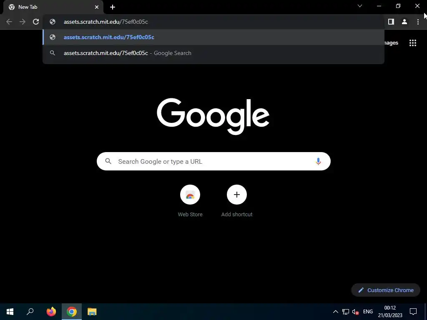The image size is (427, 320).
Task: Open the Images link
Action: click(x=391, y=43)
